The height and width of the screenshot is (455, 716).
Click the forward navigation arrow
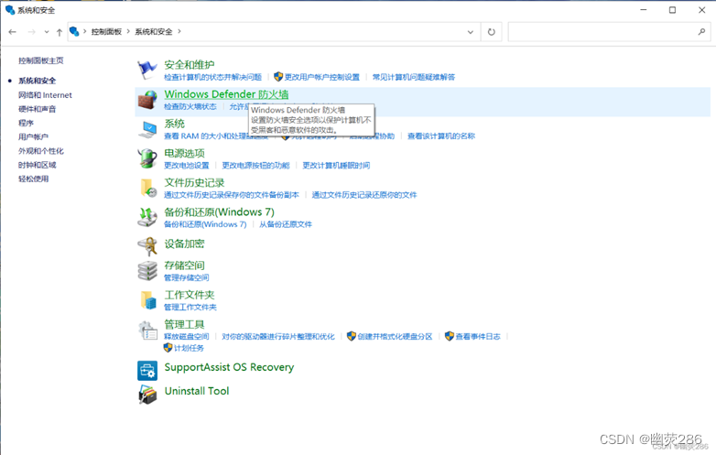31,31
